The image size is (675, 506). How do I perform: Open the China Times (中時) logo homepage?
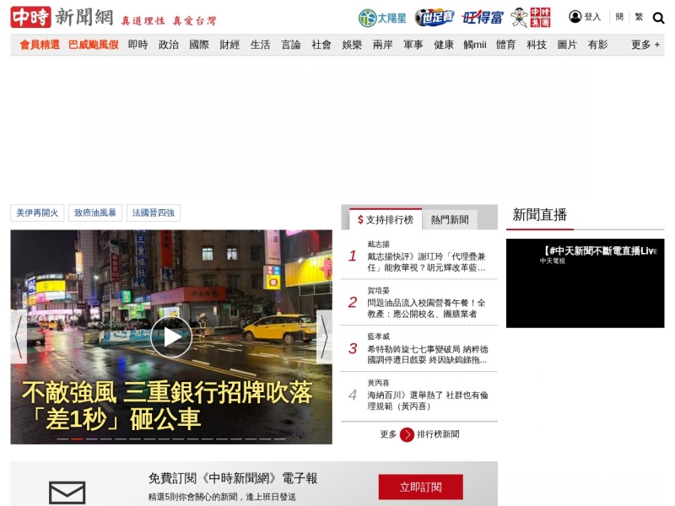[62, 17]
